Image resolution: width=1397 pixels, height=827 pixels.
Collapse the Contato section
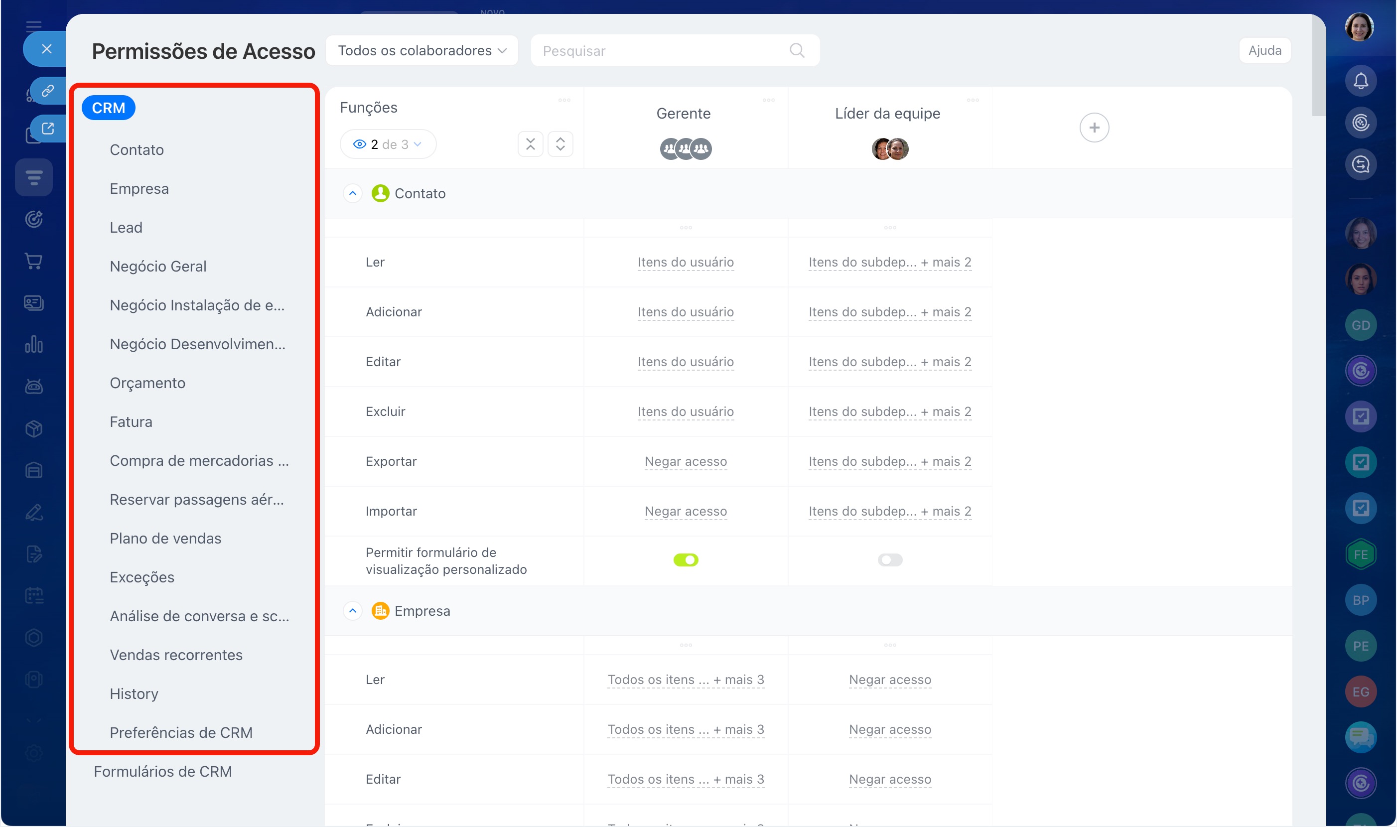tap(352, 193)
